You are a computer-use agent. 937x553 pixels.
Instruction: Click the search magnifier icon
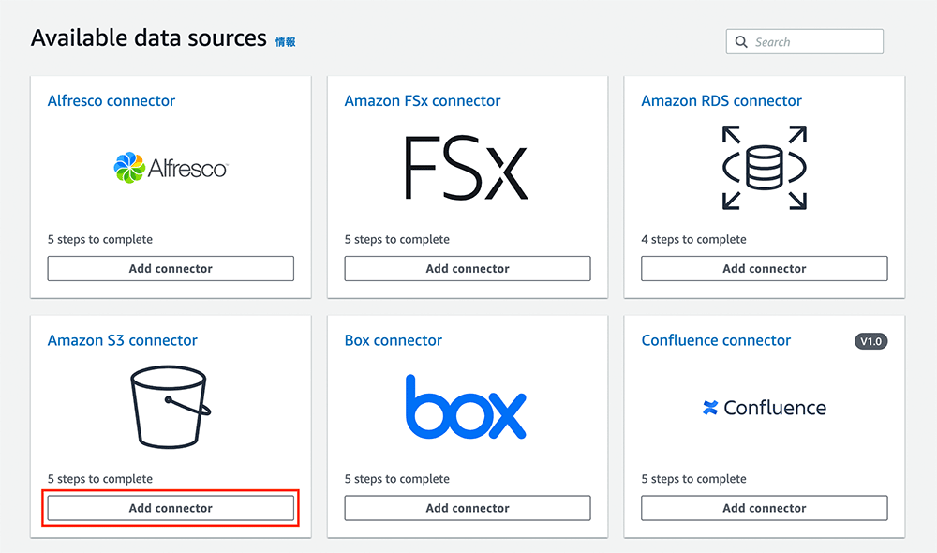click(x=741, y=41)
